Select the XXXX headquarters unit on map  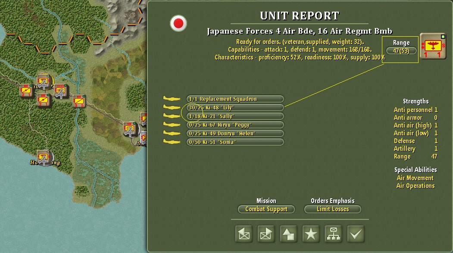coord(61,91)
